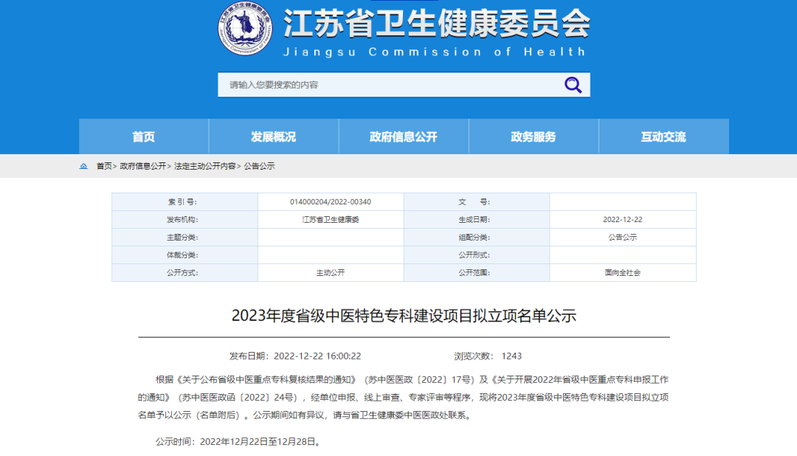Click the 发布机构 label cell
The image size is (797, 456).
click(x=185, y=220)
